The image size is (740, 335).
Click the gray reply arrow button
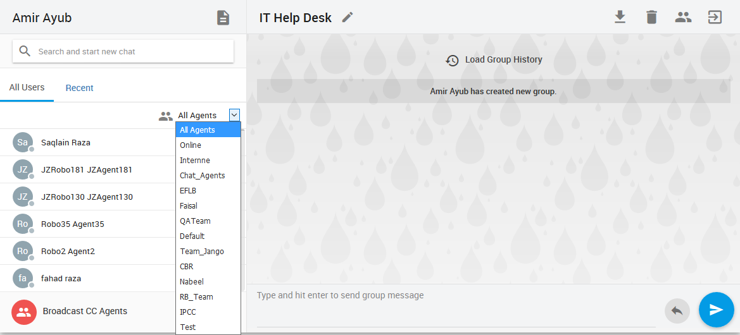click(x=677, y=310)
